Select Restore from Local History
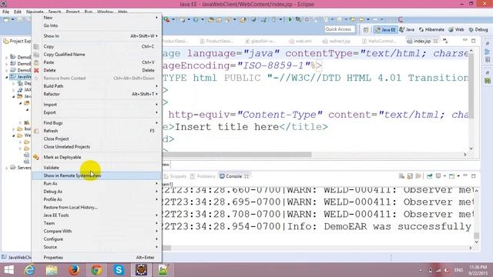The image size is (493, 277). point(97,207)
